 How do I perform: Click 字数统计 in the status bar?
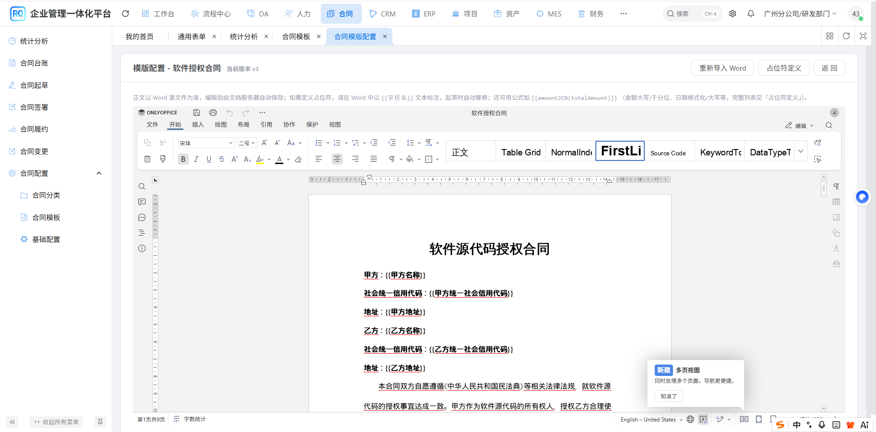(x=190, y=419)
